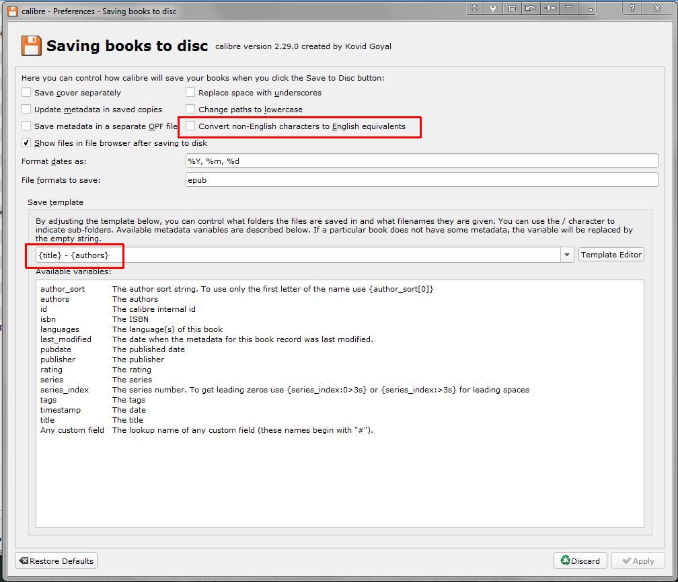Enable Replace space with underscores

point(190,93)
